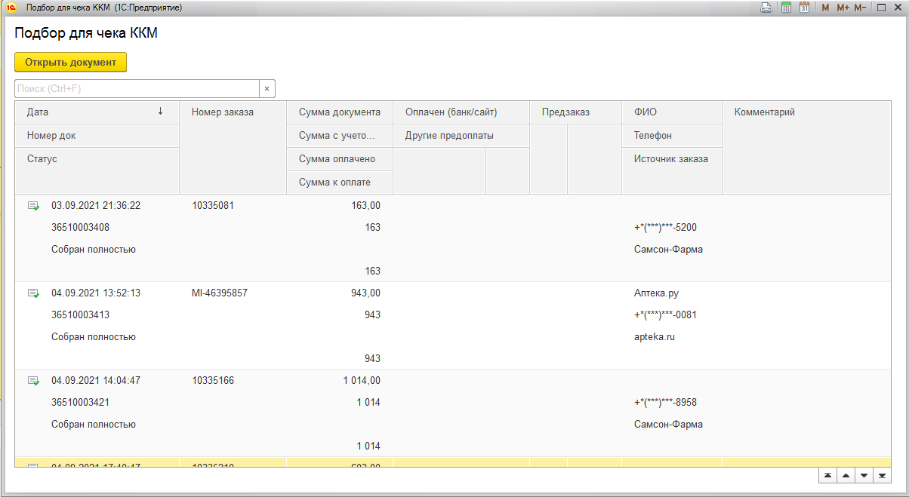Open the calculator tool

point(786,8)
